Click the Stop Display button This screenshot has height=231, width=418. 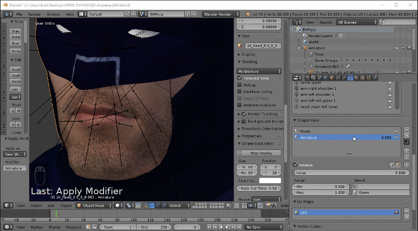coord(259,153)
